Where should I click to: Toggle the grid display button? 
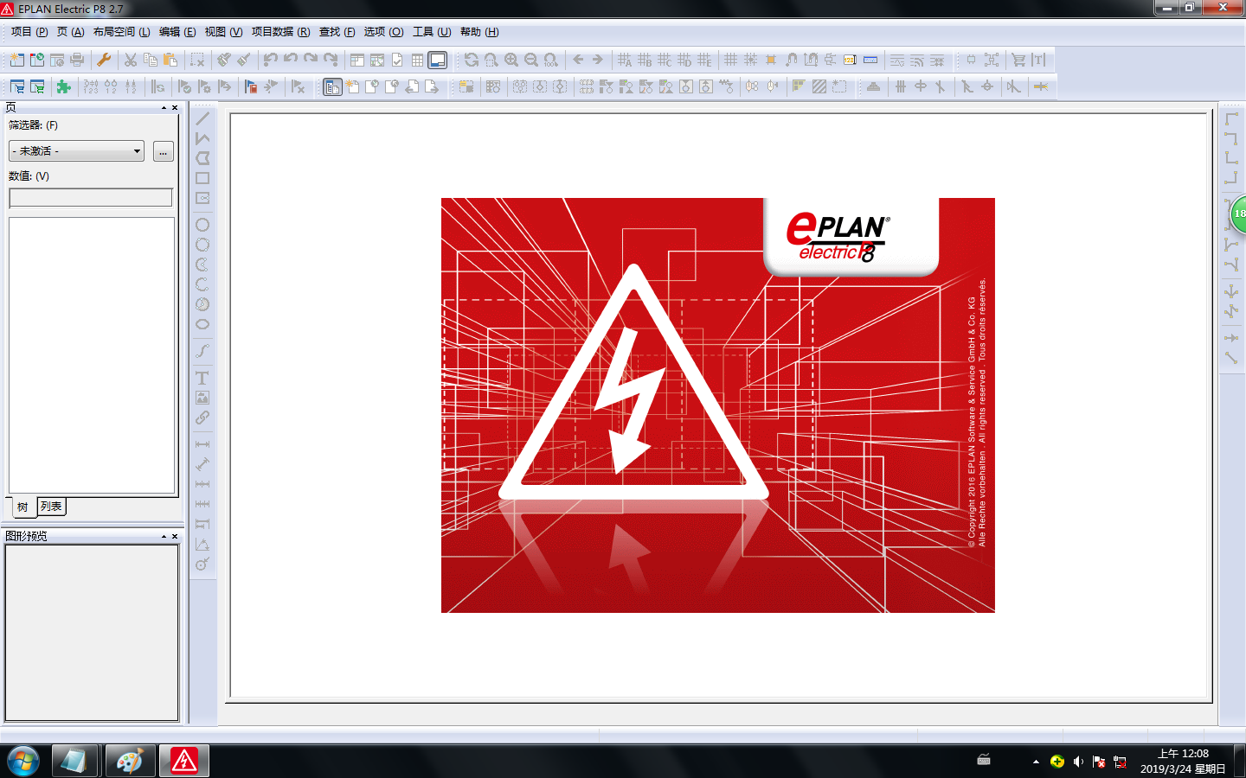(418, 60)
